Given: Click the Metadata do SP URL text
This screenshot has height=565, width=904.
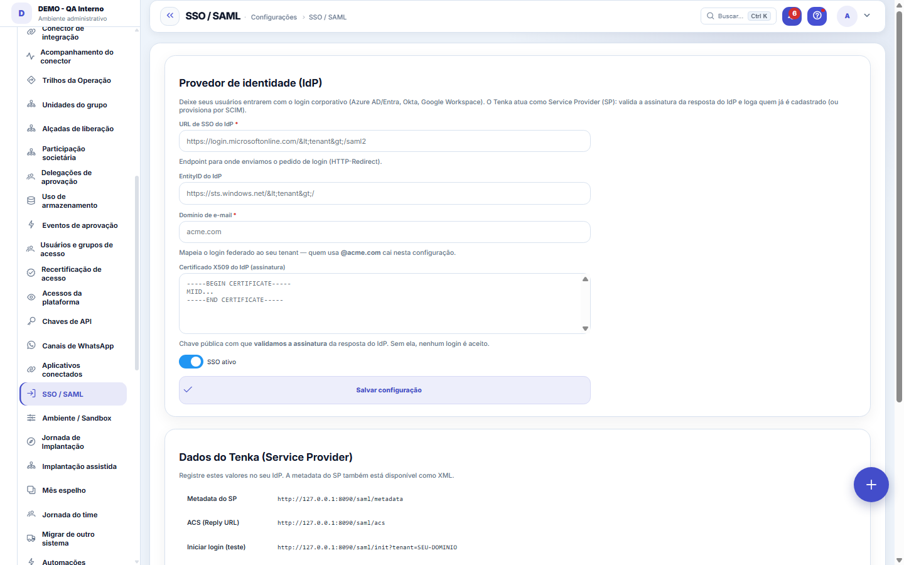Looking at the screenshot, I should (x=340, y=499).
